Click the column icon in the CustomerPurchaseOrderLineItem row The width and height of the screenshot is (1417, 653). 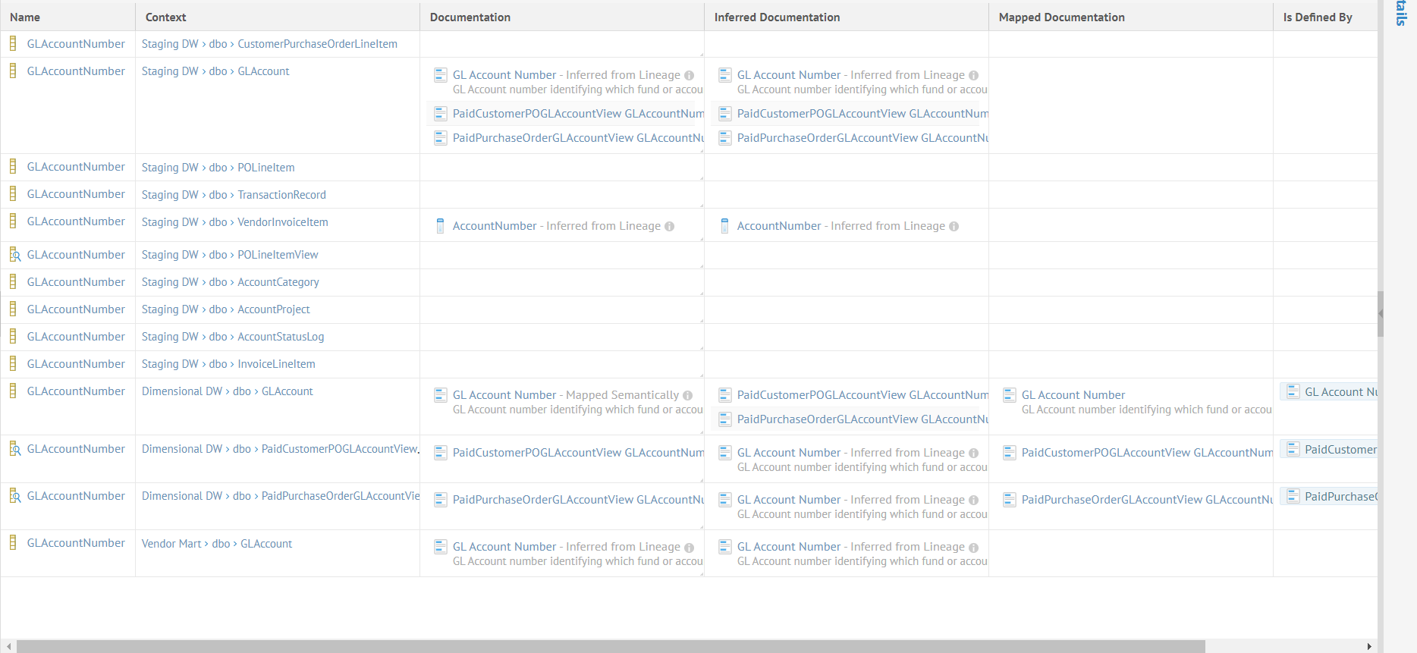13,44
